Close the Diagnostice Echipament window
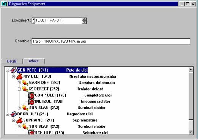198x140 pixels. pos(193,4)
